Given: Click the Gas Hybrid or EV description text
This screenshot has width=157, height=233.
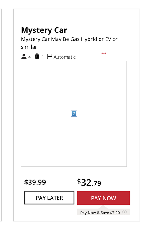Looking at the screenshot, I should pos(69,39).
